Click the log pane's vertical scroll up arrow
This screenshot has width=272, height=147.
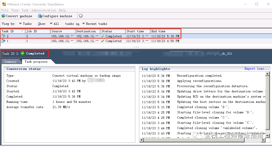pos(267,74)
